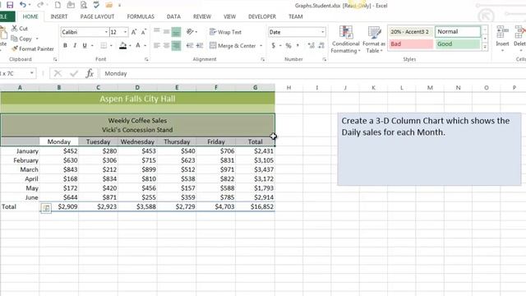Select Bottom Align in the Alignment group
This screenshot has height=296, width=526.
pyautogui.click(x=176, y=32)
